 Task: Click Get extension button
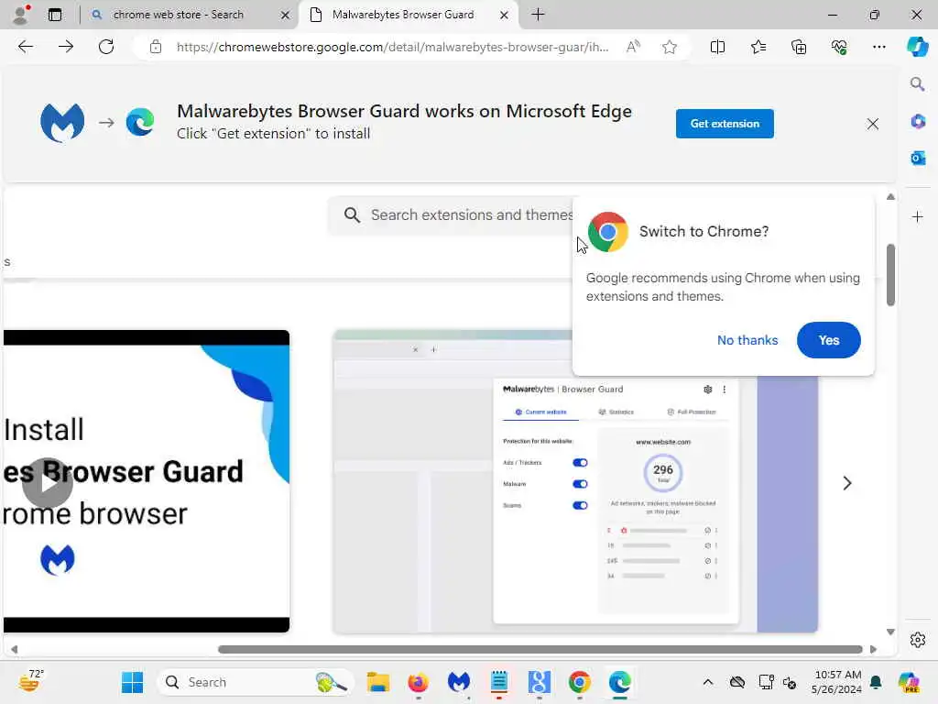point(725,124)
